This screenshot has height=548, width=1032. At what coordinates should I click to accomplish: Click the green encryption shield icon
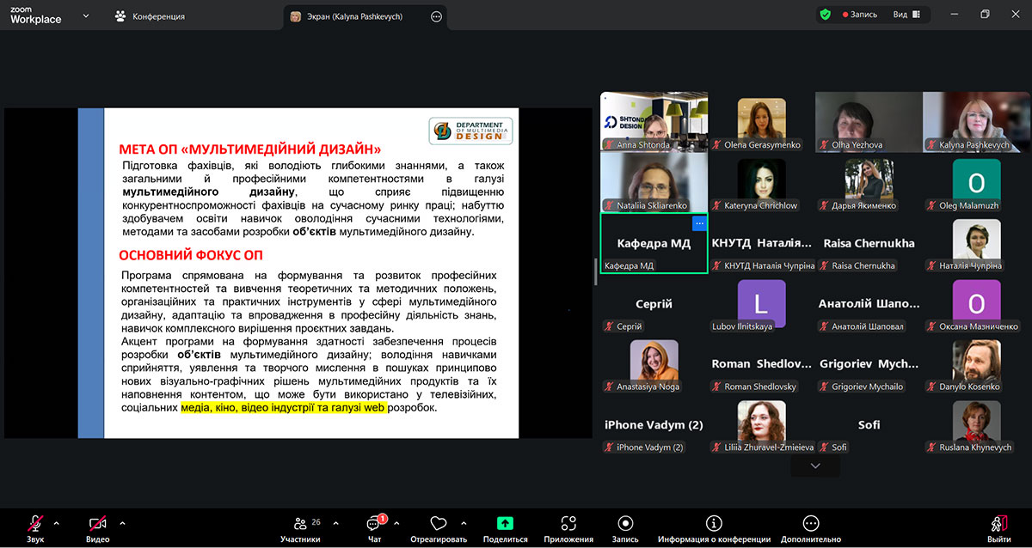[x=825, y=15]
